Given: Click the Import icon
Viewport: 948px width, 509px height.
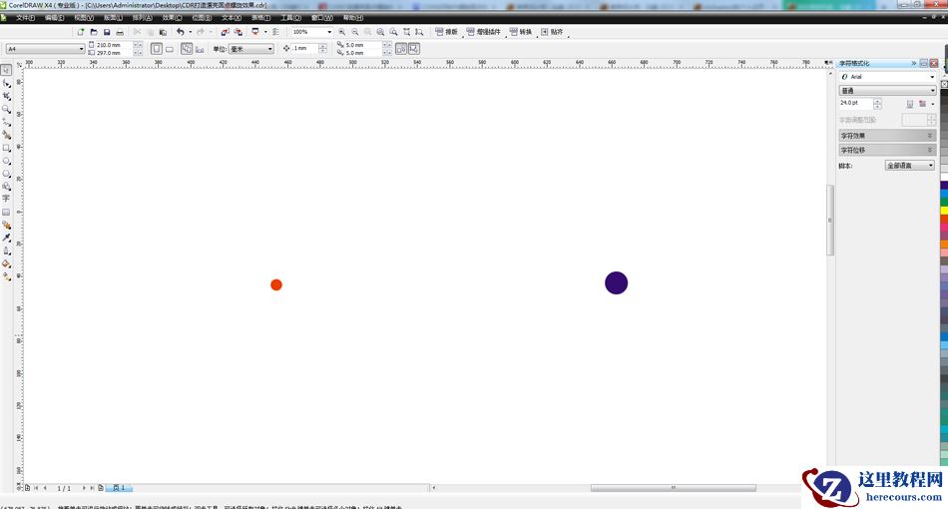Looking at the screenshot, I should tap(225, 32).
